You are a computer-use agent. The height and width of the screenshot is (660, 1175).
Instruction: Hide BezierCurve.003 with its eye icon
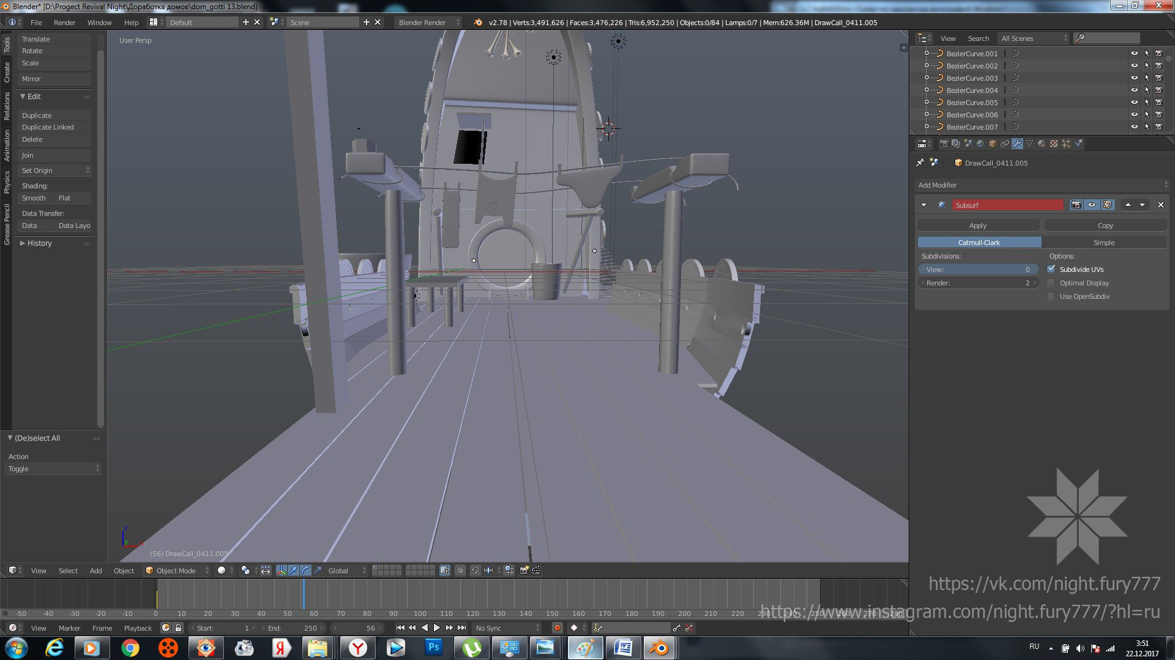pyautogui.click(x=1134, y=78)
